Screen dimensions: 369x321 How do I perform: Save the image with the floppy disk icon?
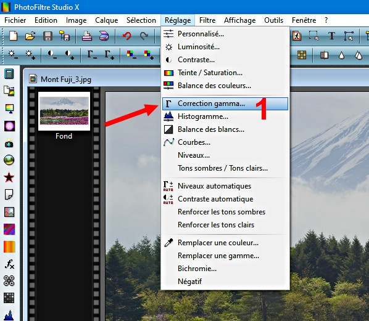48,36
